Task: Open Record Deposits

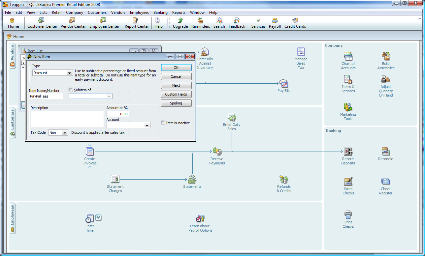Action: (x=348, y=156)
